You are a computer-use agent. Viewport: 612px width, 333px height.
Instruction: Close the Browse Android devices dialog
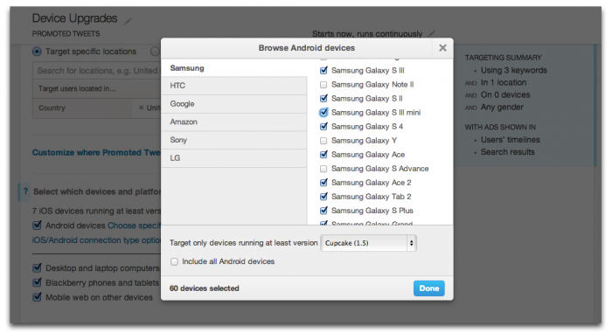coord(442,48)
